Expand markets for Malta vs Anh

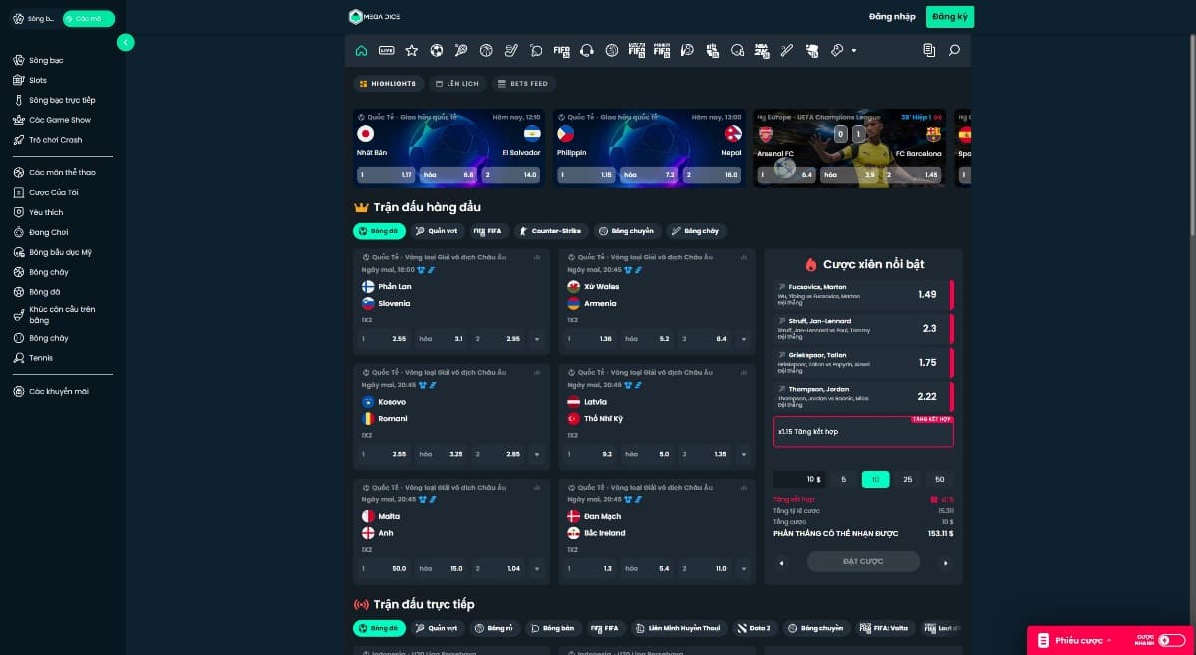(x=537, y=568)
